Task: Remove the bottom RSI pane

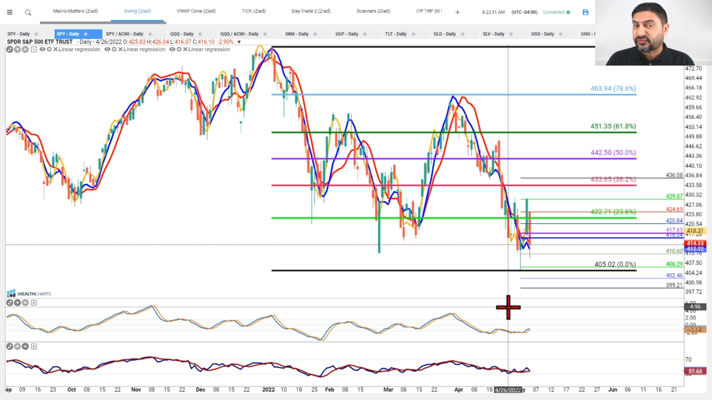Action: [10, 346]
